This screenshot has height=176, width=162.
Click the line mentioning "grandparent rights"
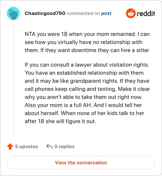tap(87, 81)
